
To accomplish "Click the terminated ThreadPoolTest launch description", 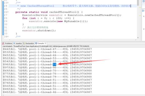I will click(x=46, y=46).
